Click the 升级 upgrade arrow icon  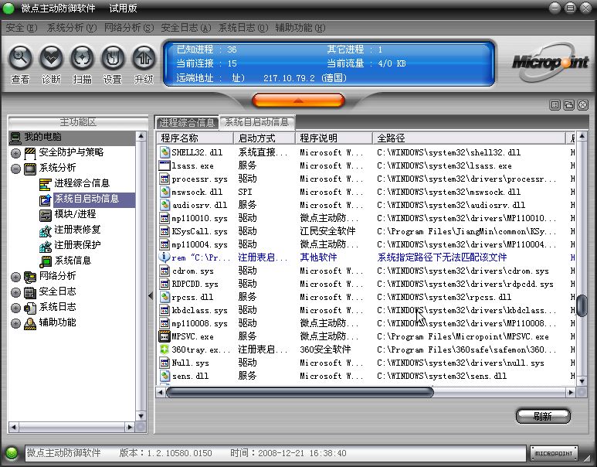[x=144, y=58]
